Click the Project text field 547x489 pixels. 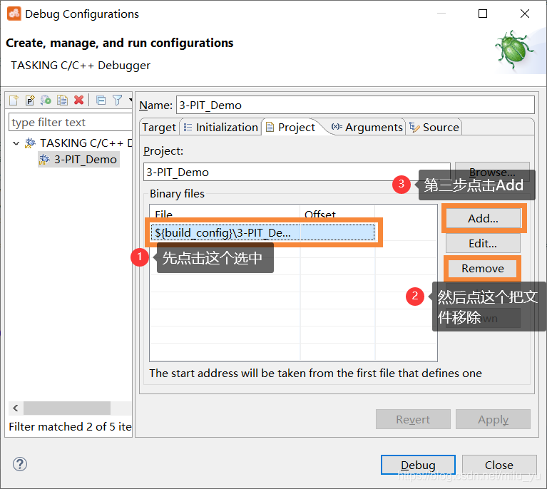pos(297,172)
